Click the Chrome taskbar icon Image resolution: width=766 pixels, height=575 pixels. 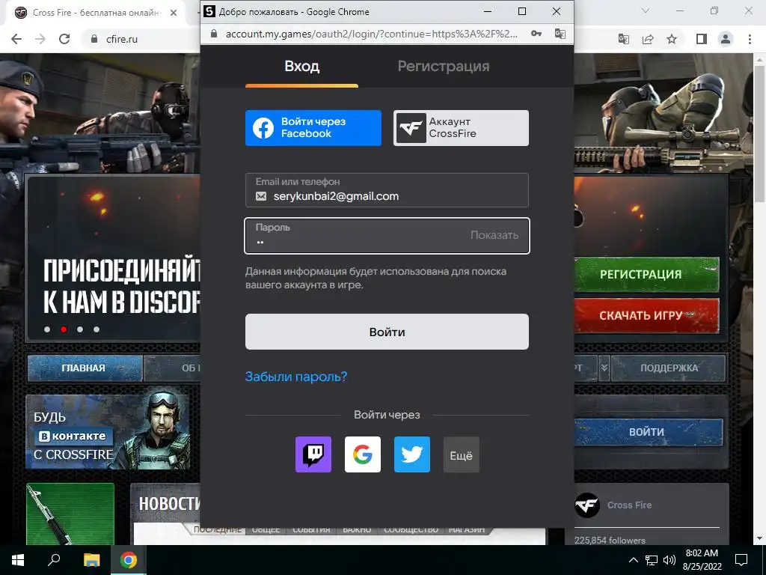[x=129, y=560]
